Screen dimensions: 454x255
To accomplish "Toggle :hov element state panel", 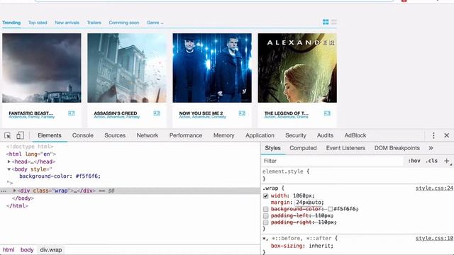I will tap(414, 161).
